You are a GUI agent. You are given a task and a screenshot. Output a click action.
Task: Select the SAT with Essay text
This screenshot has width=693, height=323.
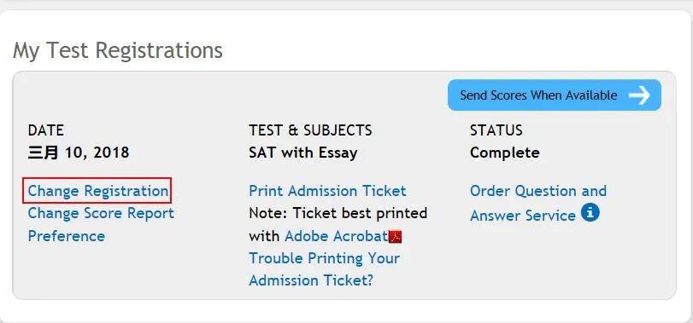tap(303, 153)
